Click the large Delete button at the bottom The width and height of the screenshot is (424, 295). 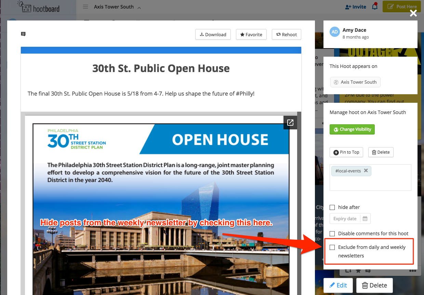[x=374, y=285]
